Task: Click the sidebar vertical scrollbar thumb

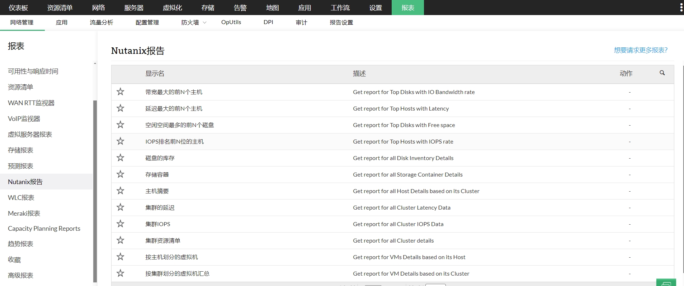Action: tap(95, 191)
